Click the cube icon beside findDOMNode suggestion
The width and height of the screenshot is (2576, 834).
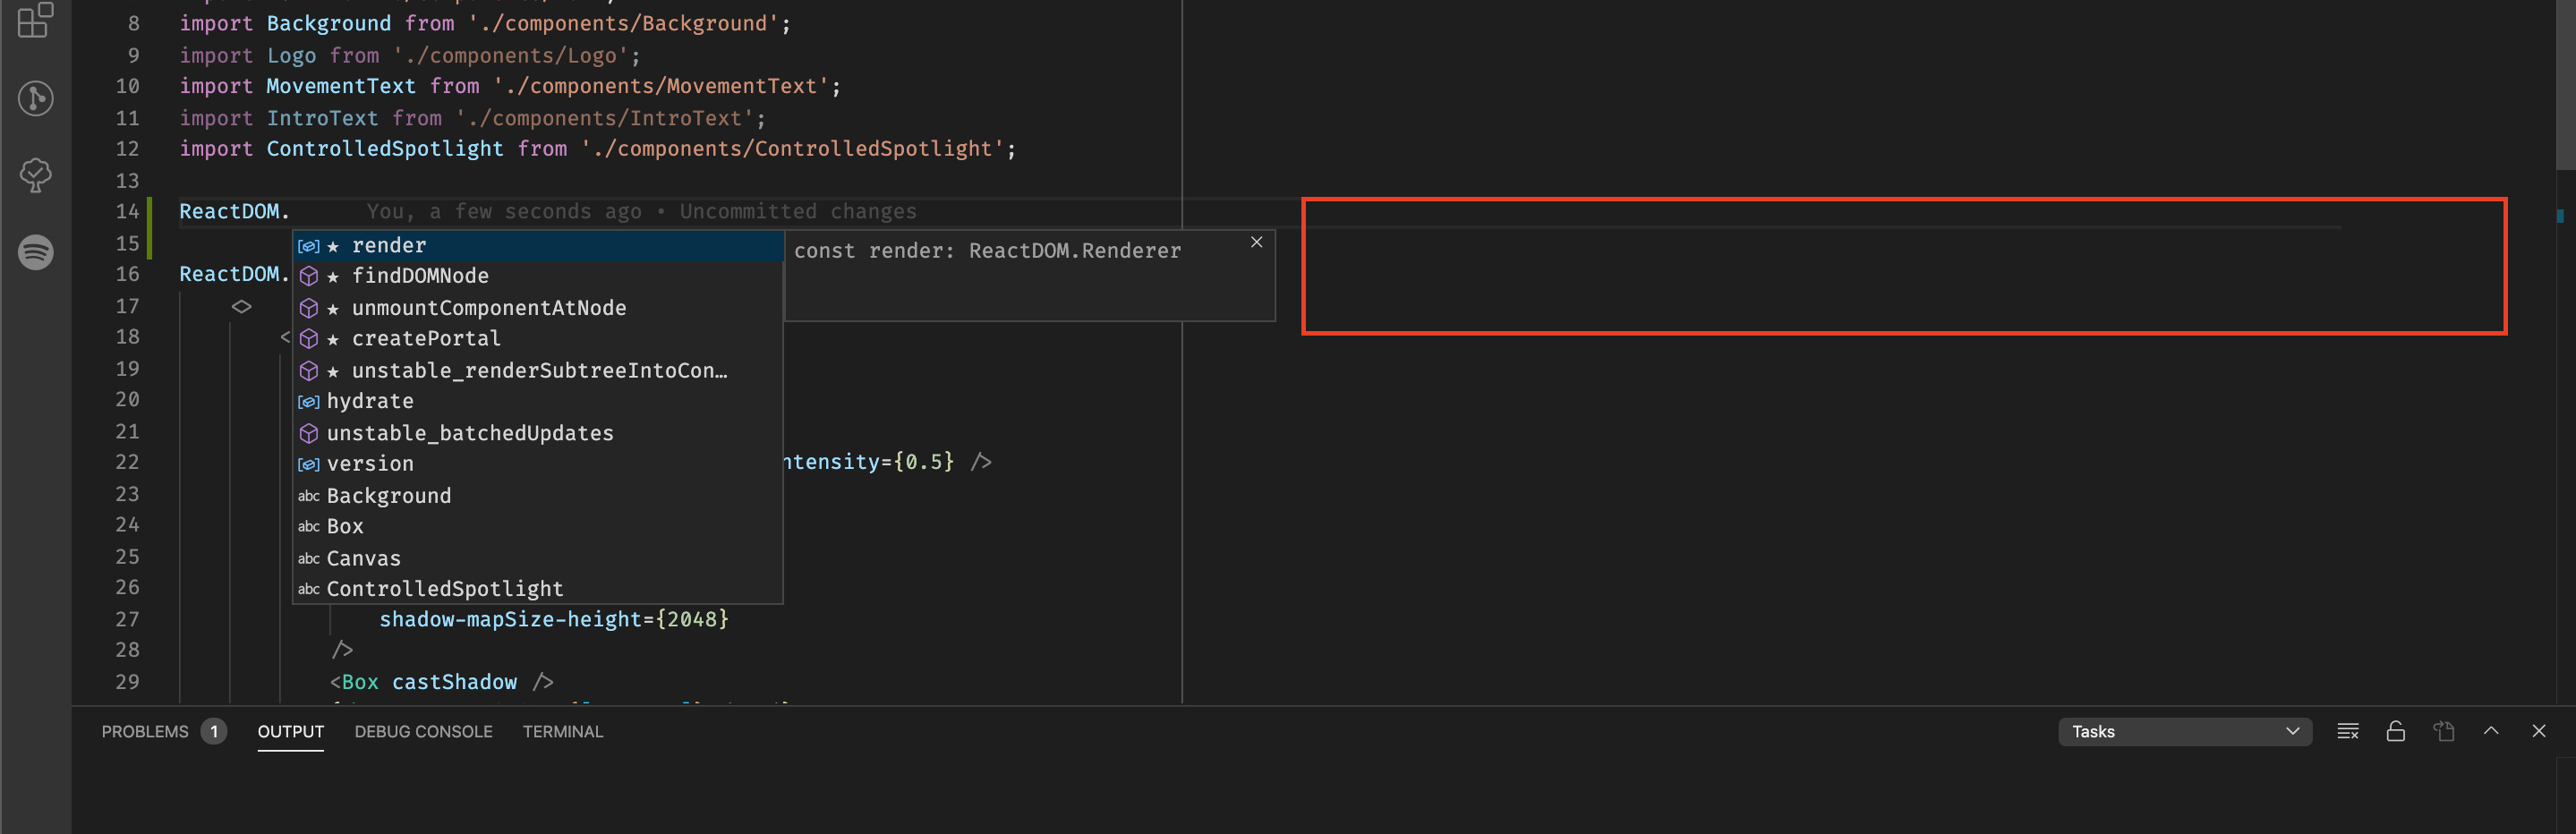click(309, 276)
